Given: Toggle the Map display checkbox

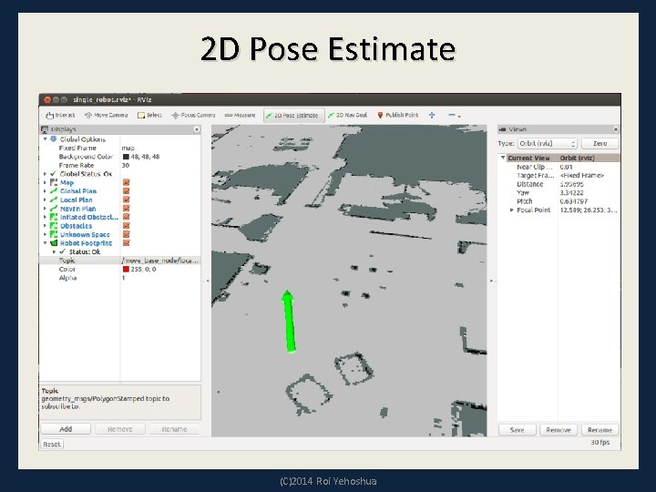Looking at the screenshot, I should [127, 182].
